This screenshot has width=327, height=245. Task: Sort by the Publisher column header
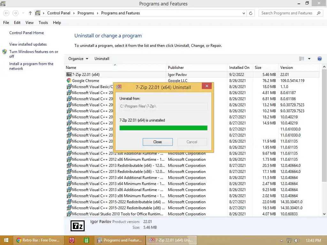coord(196,68)
